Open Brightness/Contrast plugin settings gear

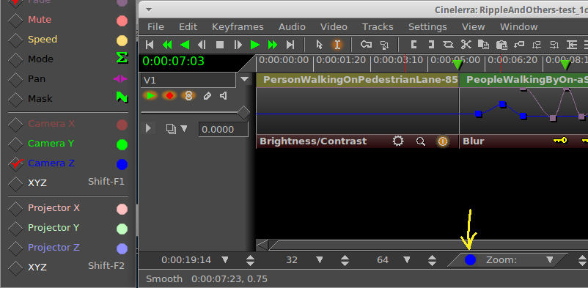click(398, 141)
